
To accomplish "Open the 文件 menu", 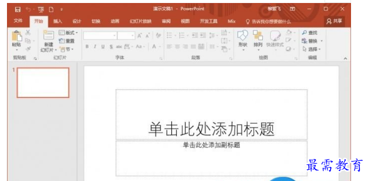I will [18, 21].
